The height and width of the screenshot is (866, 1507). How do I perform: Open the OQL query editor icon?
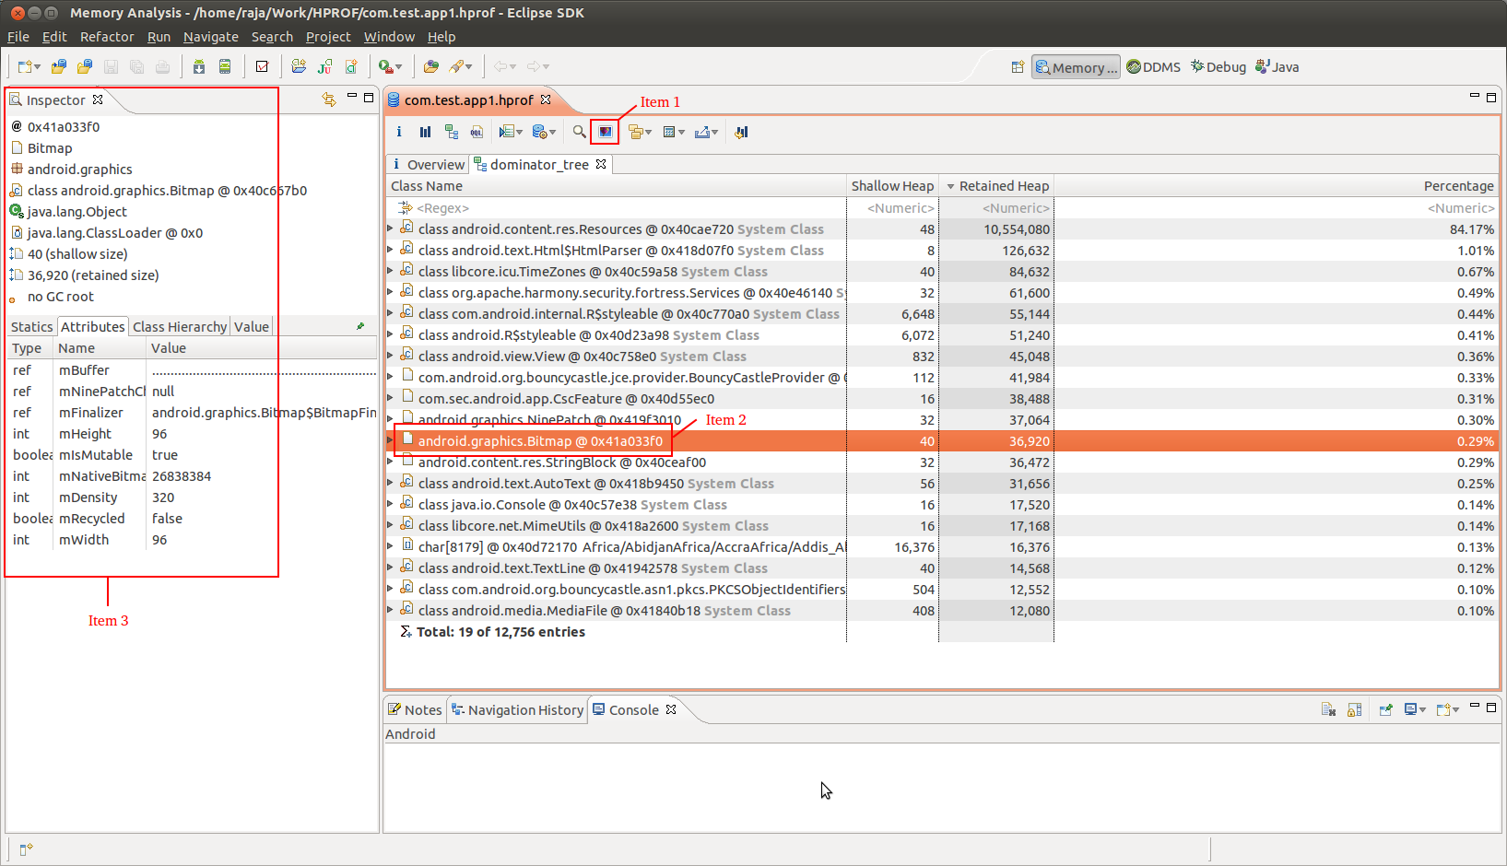tap(477, 132)
